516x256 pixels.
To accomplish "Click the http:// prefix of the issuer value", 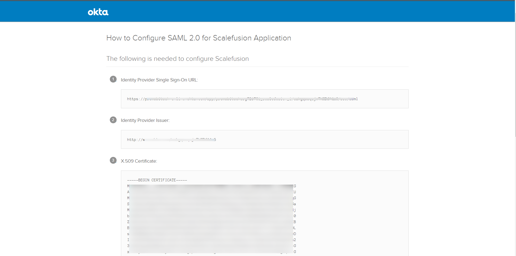I will (x=135, y=140).
